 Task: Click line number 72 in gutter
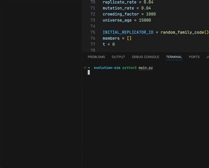(93, 14)
